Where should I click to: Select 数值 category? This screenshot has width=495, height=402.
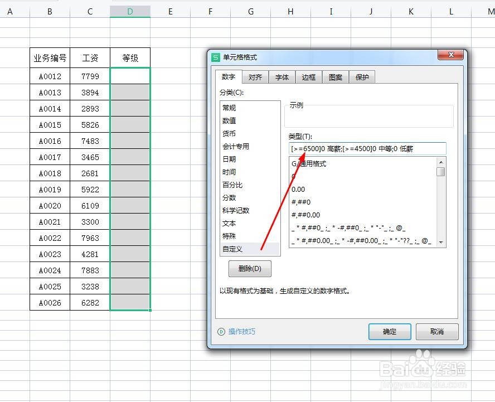click(x=250, y=120)
